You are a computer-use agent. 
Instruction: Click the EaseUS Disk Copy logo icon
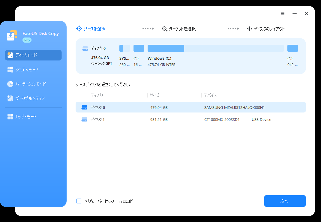coord(12,36)
